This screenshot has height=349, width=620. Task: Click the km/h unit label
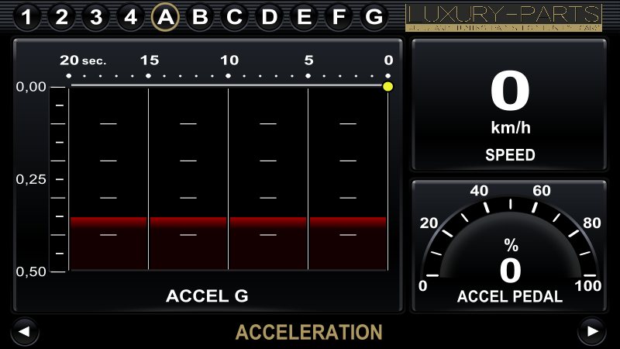[x=511, y=128]
